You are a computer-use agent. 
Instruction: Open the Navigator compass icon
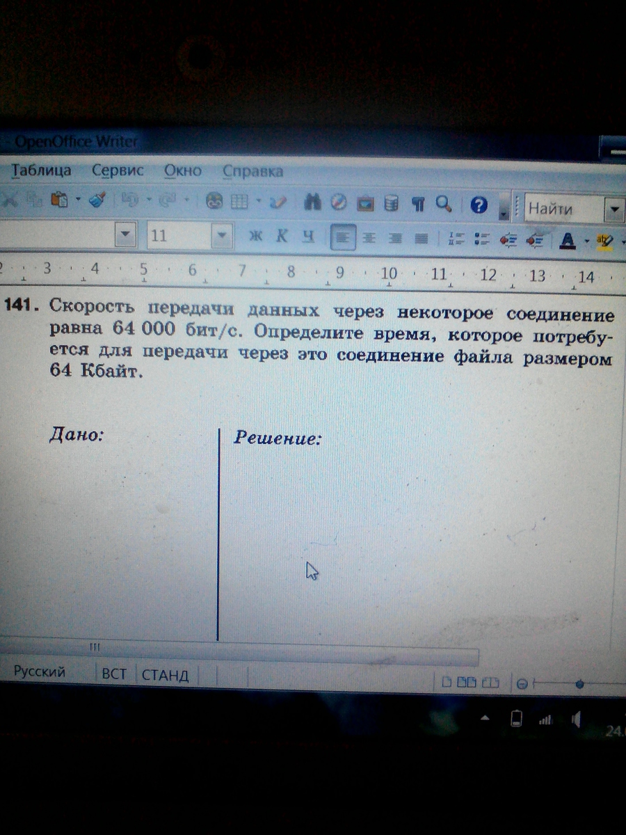pos(339,202)
